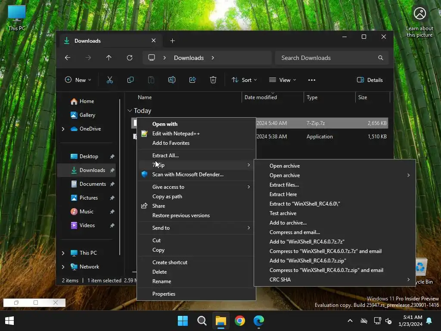Close the Downloads tab

[x=154, y=41]
